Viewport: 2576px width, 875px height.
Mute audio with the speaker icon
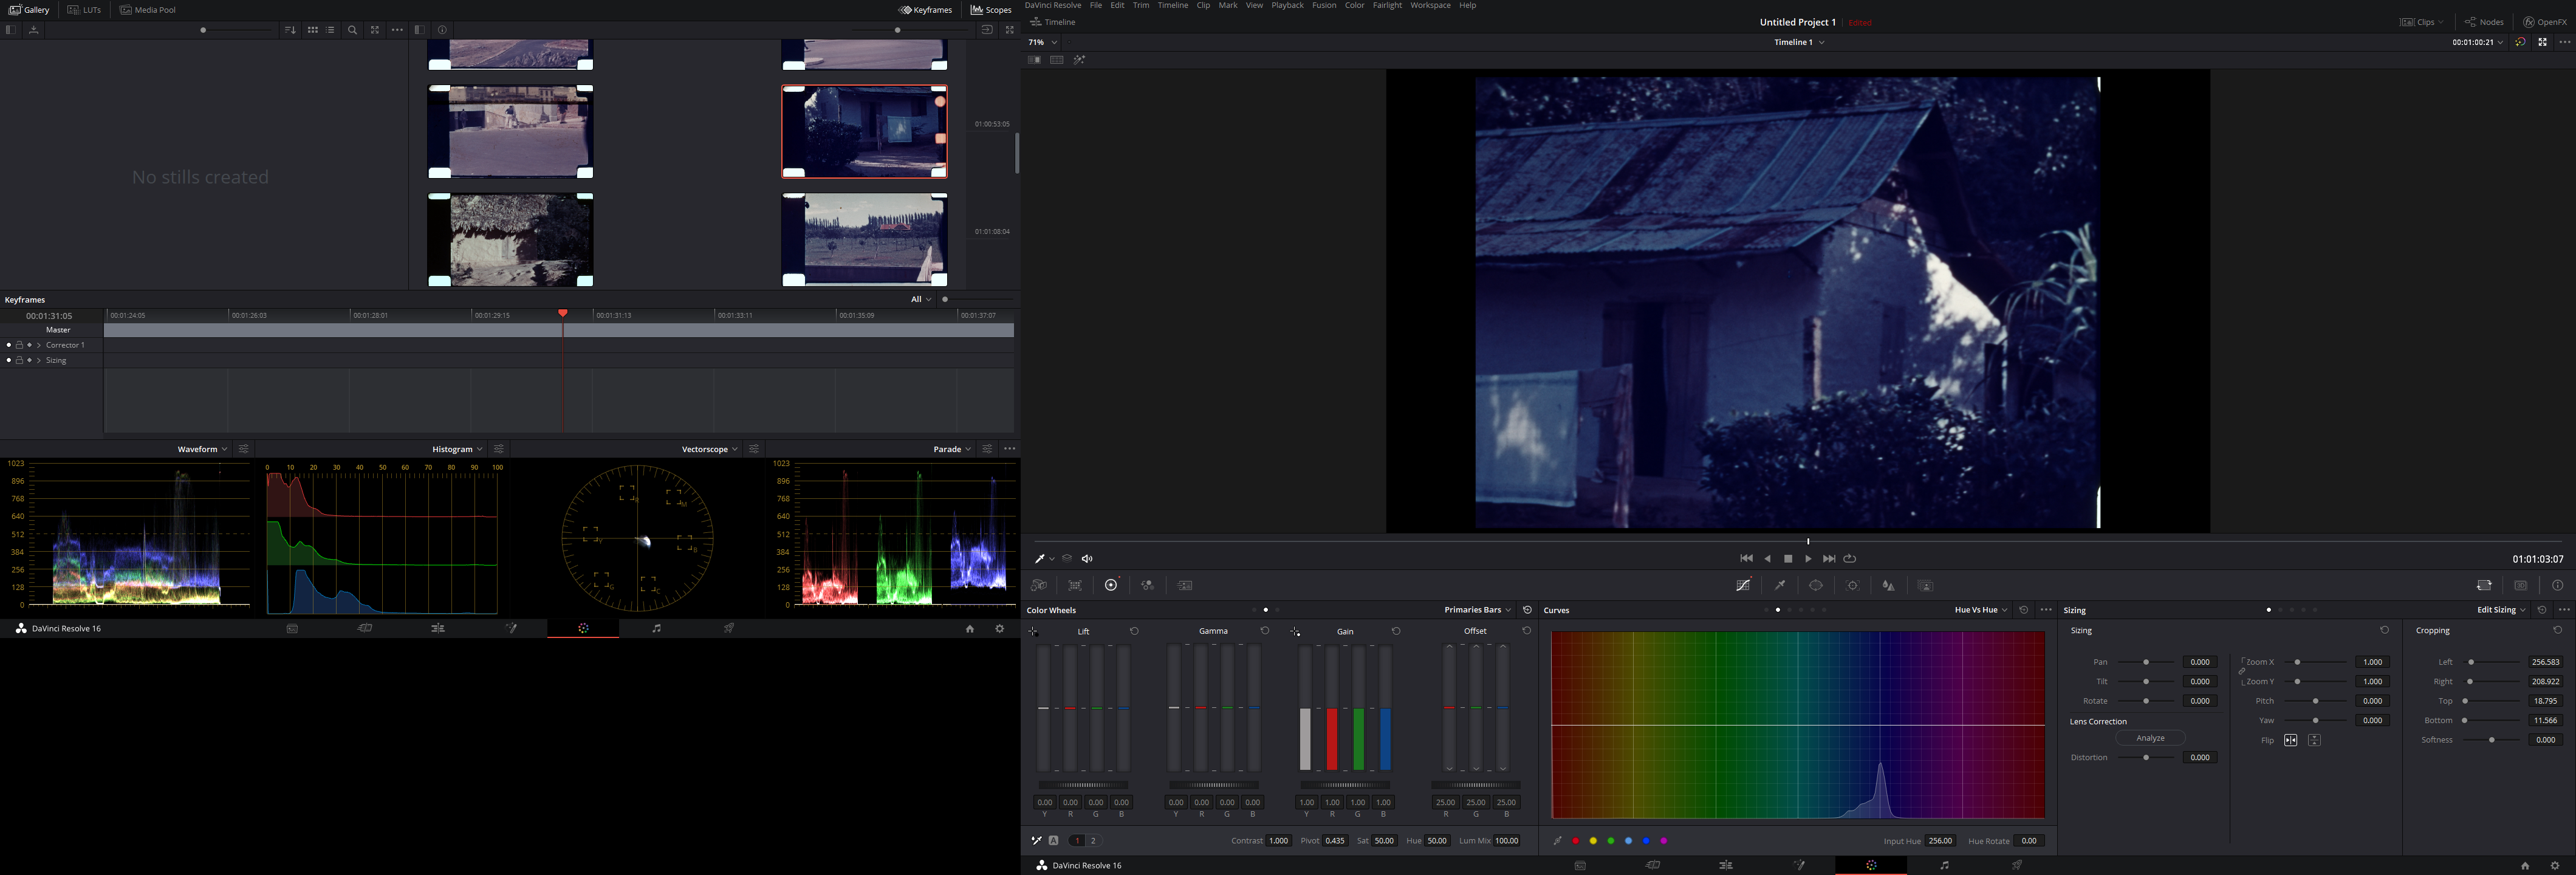coord(1087,559)
